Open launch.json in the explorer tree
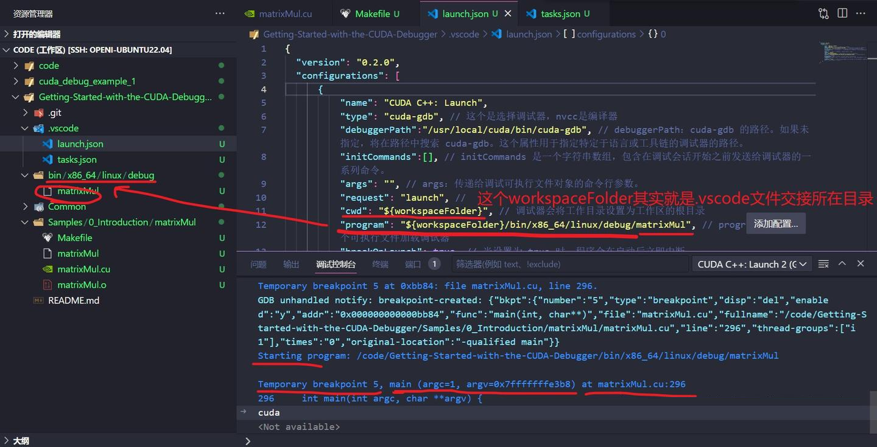This screenshot has height=447, width=877. pyautogui.click(x=80, y=144)
